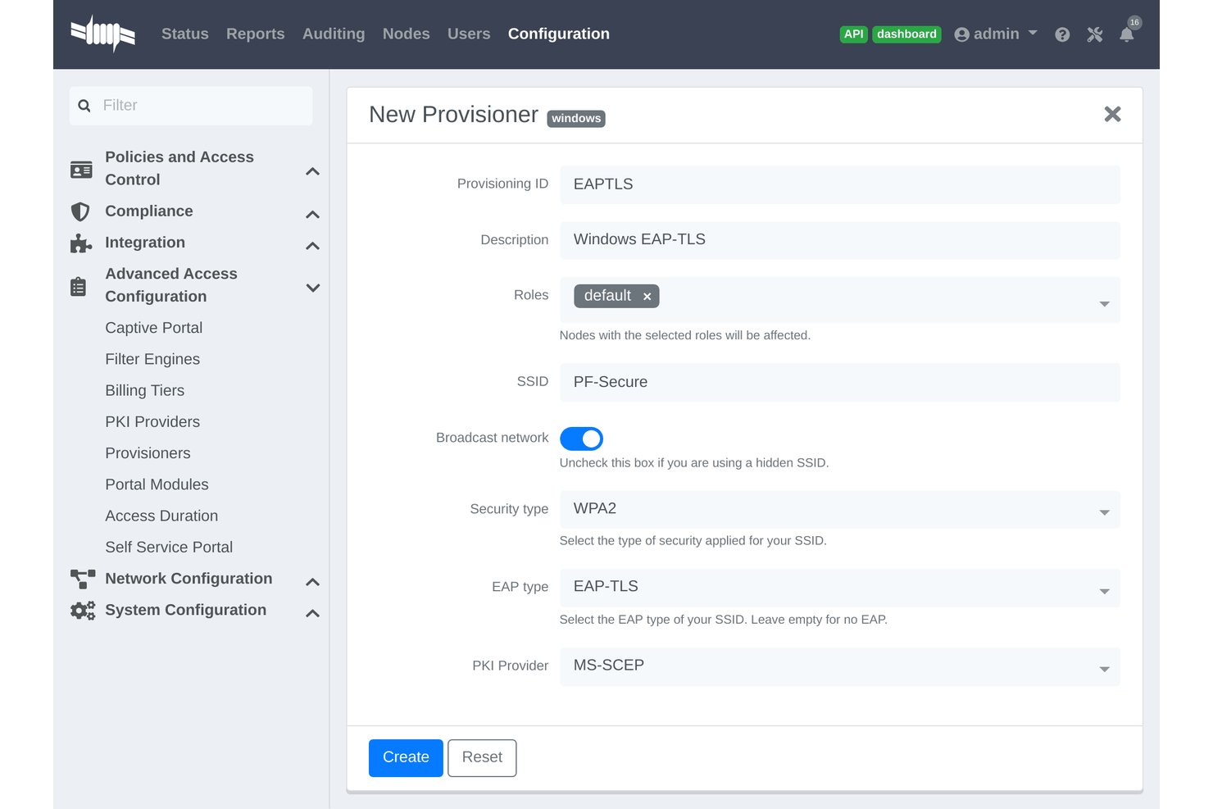1213x809 pixels.
Task: Click the admin user avatar icon
Action: (x=962, y=34)
